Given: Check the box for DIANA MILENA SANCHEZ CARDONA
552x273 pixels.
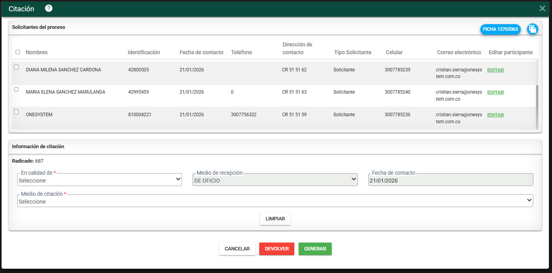Looking at the screenshot, I should coord(16,67).
